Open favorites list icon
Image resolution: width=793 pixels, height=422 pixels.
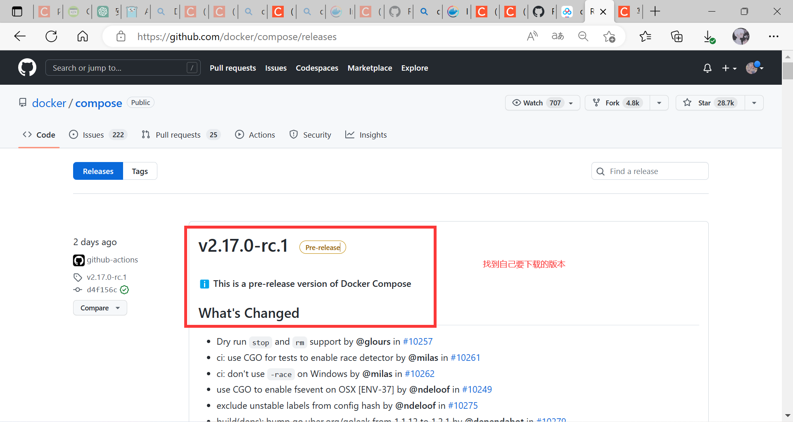[x=645, y=36]
